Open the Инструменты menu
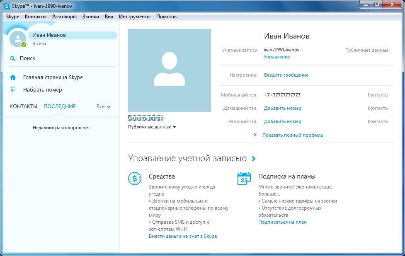This screenshot has height=256, width=405. point(135,17)
